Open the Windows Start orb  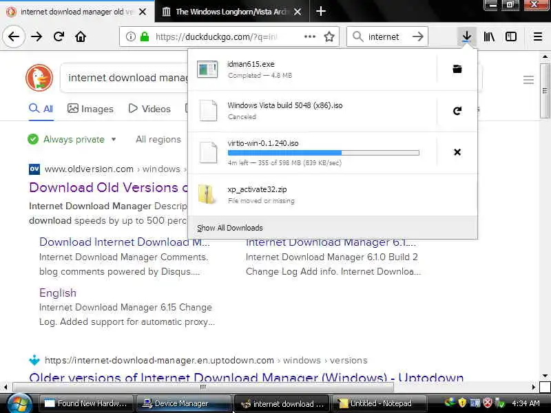click(x=19, y=403)
